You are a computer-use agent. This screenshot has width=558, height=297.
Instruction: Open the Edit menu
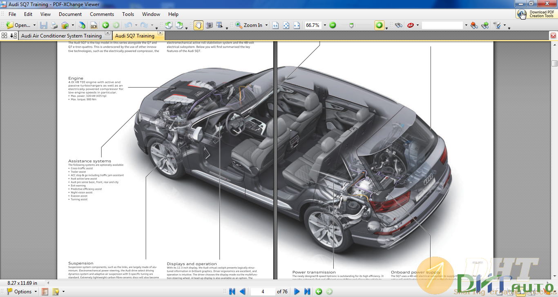coord(28,14)
